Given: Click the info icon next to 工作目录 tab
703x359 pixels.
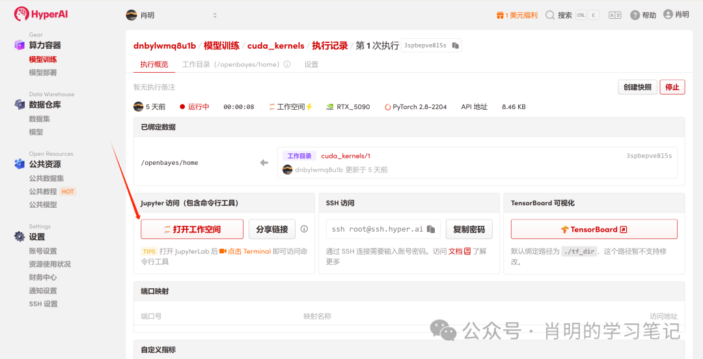Looking at the screenshot, I should (287, 65).
